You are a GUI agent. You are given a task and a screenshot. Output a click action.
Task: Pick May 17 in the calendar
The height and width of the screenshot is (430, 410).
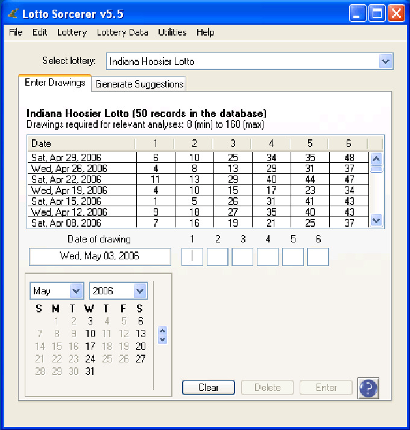pyautogui.click(x=90, y=346)
